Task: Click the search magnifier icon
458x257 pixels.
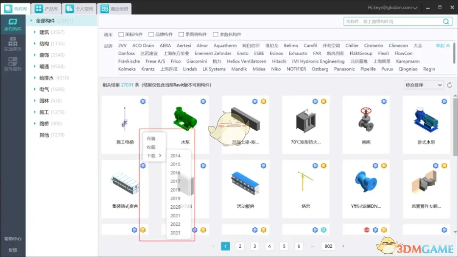Action: pos(446,22)
